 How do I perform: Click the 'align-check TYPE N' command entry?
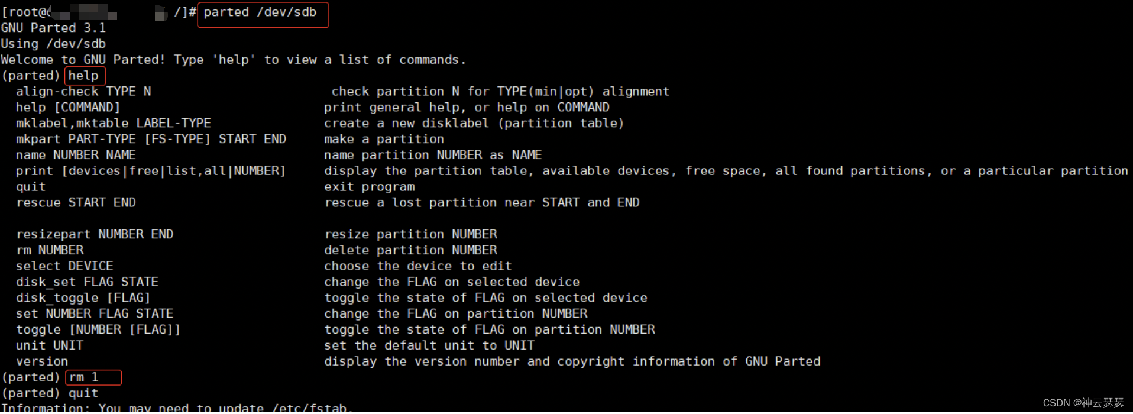coord(83,92)
